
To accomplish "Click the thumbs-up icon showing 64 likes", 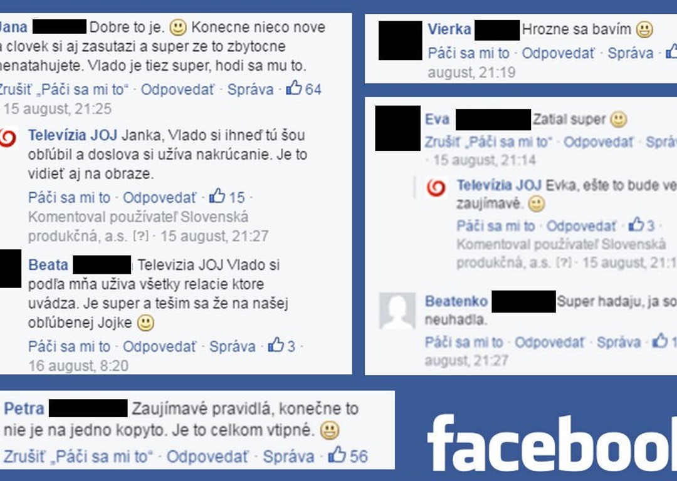I will tap(294, 88).
